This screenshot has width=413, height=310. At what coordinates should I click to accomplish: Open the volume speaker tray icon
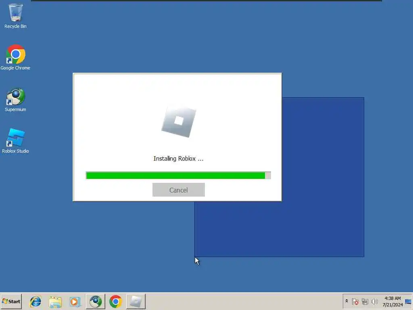click(x=374, y=301)
